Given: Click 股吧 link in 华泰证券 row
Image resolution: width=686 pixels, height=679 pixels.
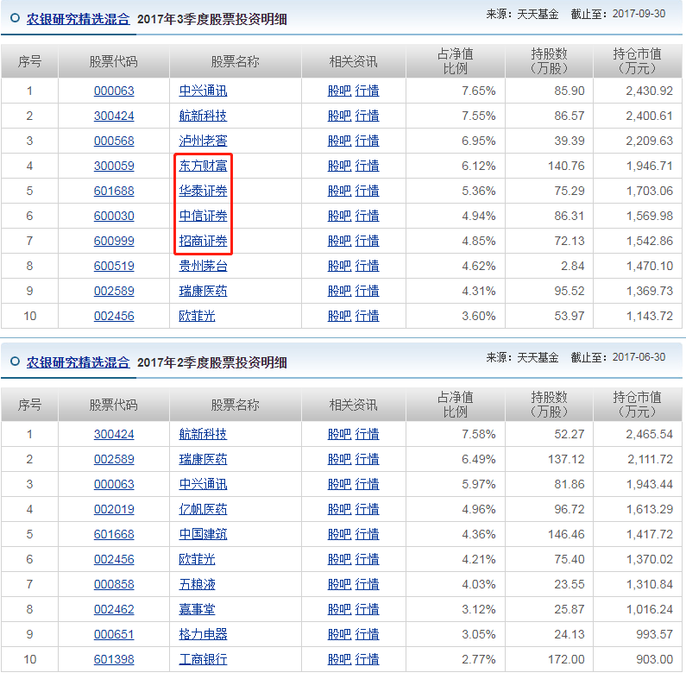Looking at the screenshot, I should pos(339,191).
